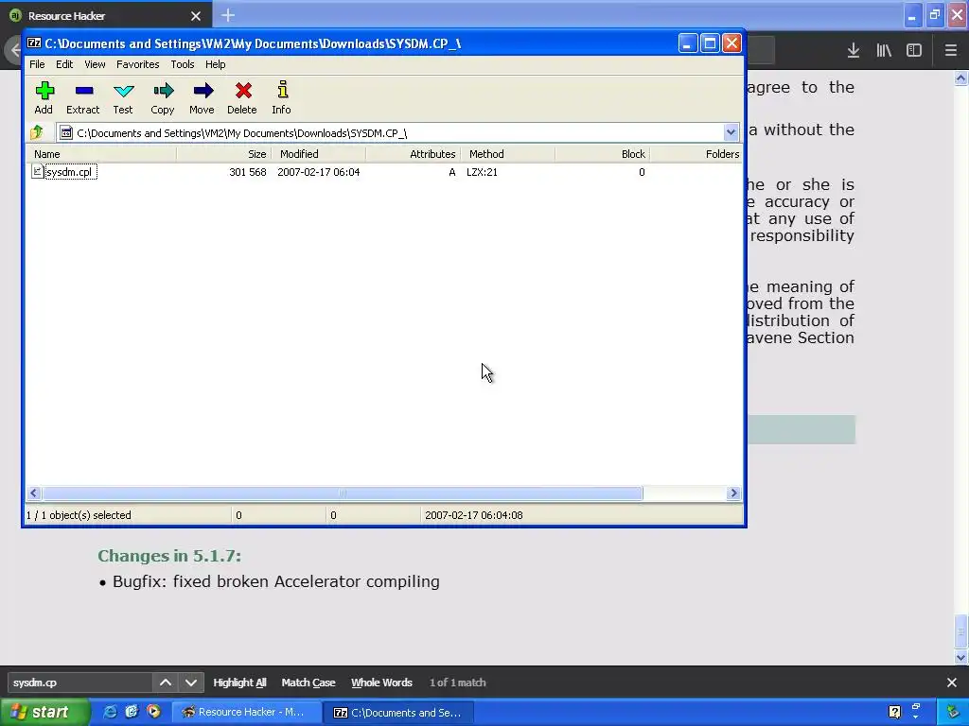Click the horizontal scrollbar right arrow

tap(733, 493)
